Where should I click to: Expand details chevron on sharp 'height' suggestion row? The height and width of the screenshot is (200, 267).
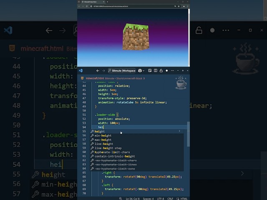179,131
